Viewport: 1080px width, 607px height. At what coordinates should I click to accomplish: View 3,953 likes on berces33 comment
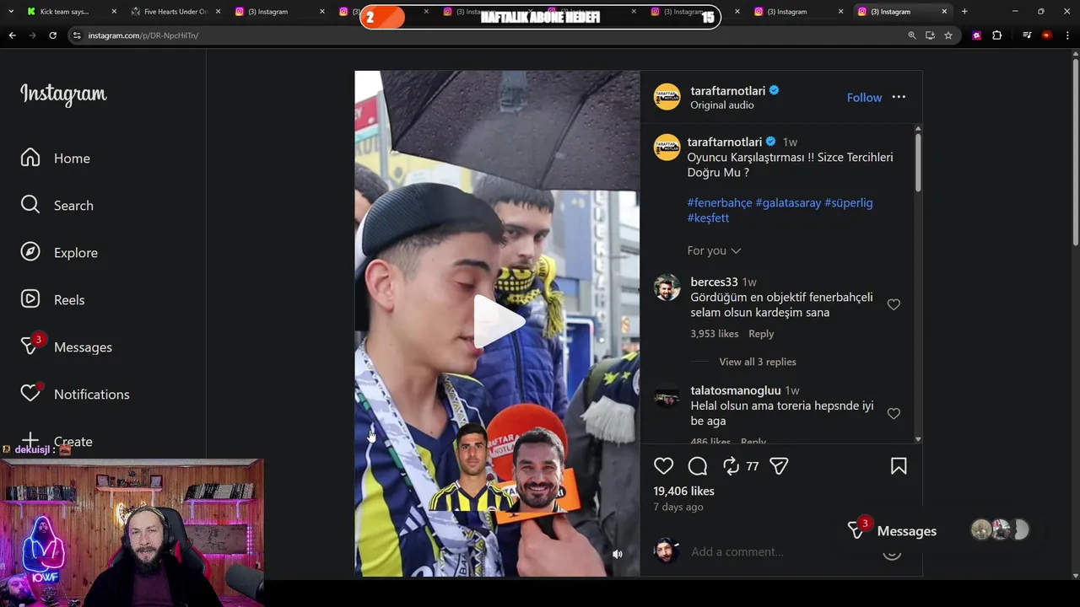(x=715, y=334)
